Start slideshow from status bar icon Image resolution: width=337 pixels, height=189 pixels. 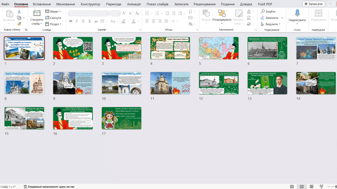pyautogui.click(x=321, y=186)
